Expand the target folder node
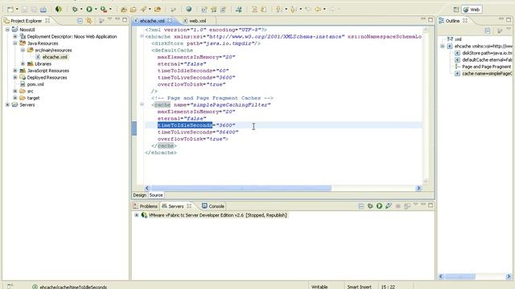This screenshot has height=289, width=515. pyautogui.click(x=15, y=98)
